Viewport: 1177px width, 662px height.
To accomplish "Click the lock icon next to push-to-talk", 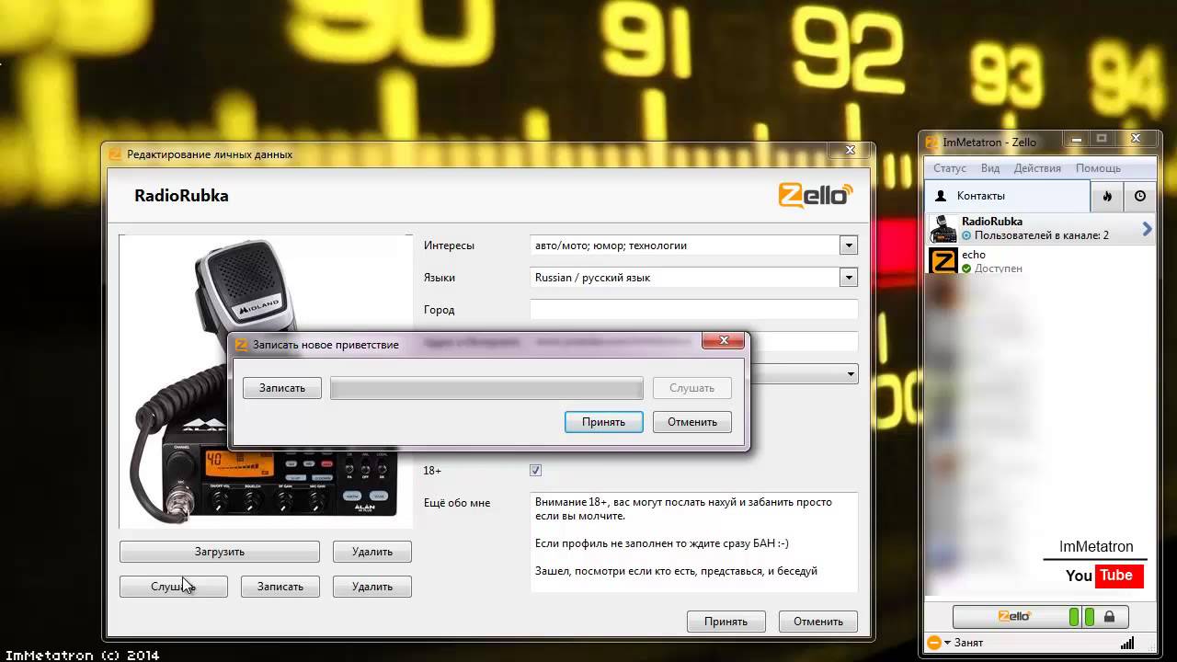I will coord(1109,617).
